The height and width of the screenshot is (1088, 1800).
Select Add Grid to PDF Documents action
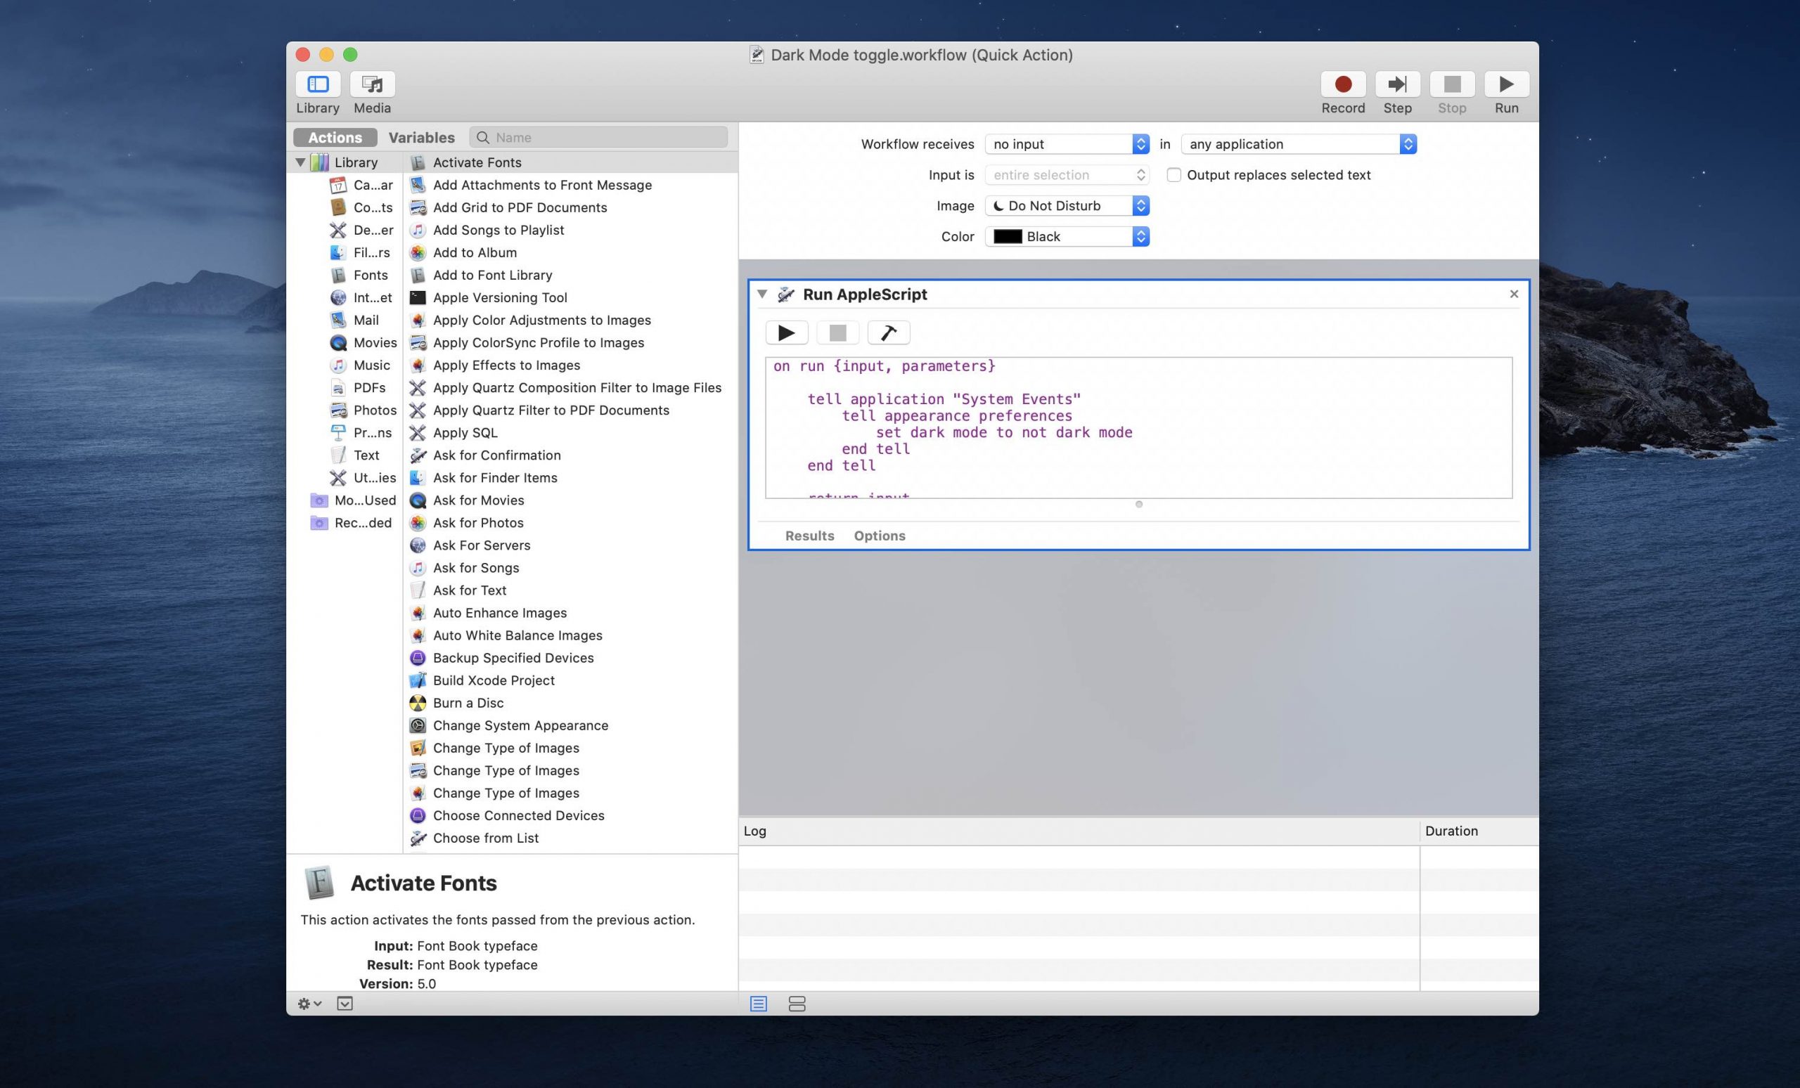point(570,207)
